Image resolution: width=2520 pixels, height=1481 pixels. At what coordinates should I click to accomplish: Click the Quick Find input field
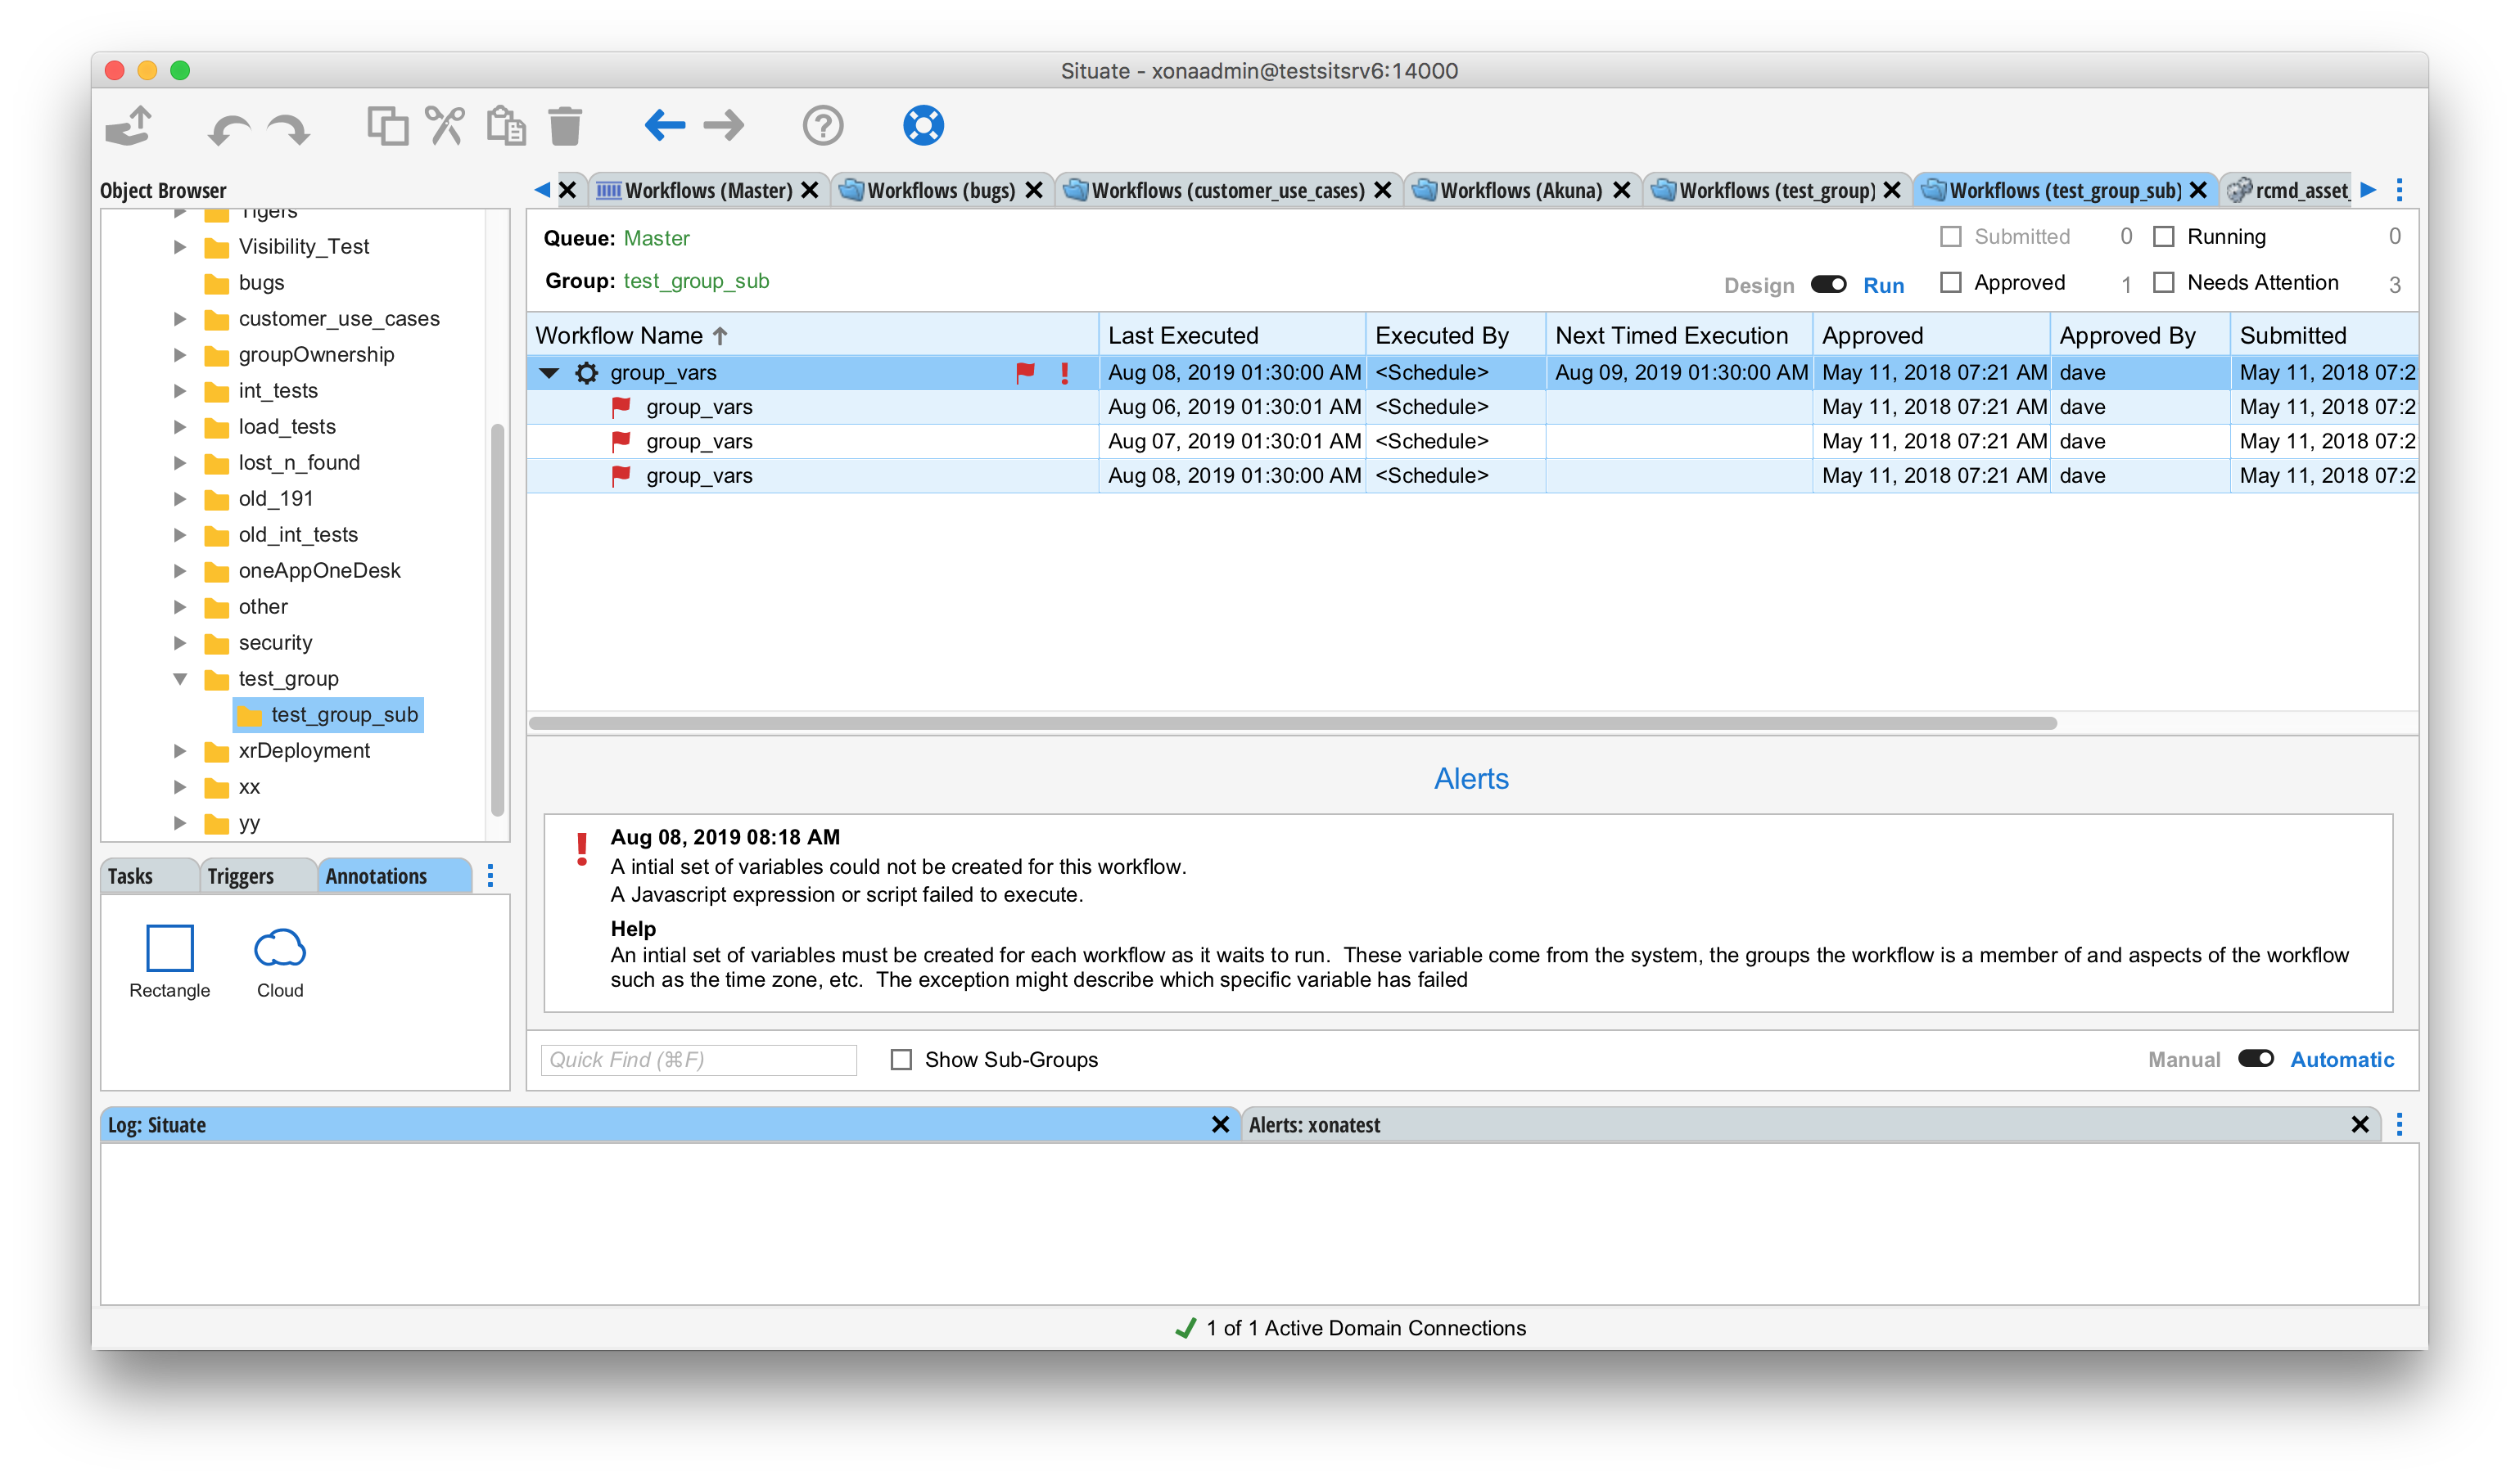[698, 1060]
